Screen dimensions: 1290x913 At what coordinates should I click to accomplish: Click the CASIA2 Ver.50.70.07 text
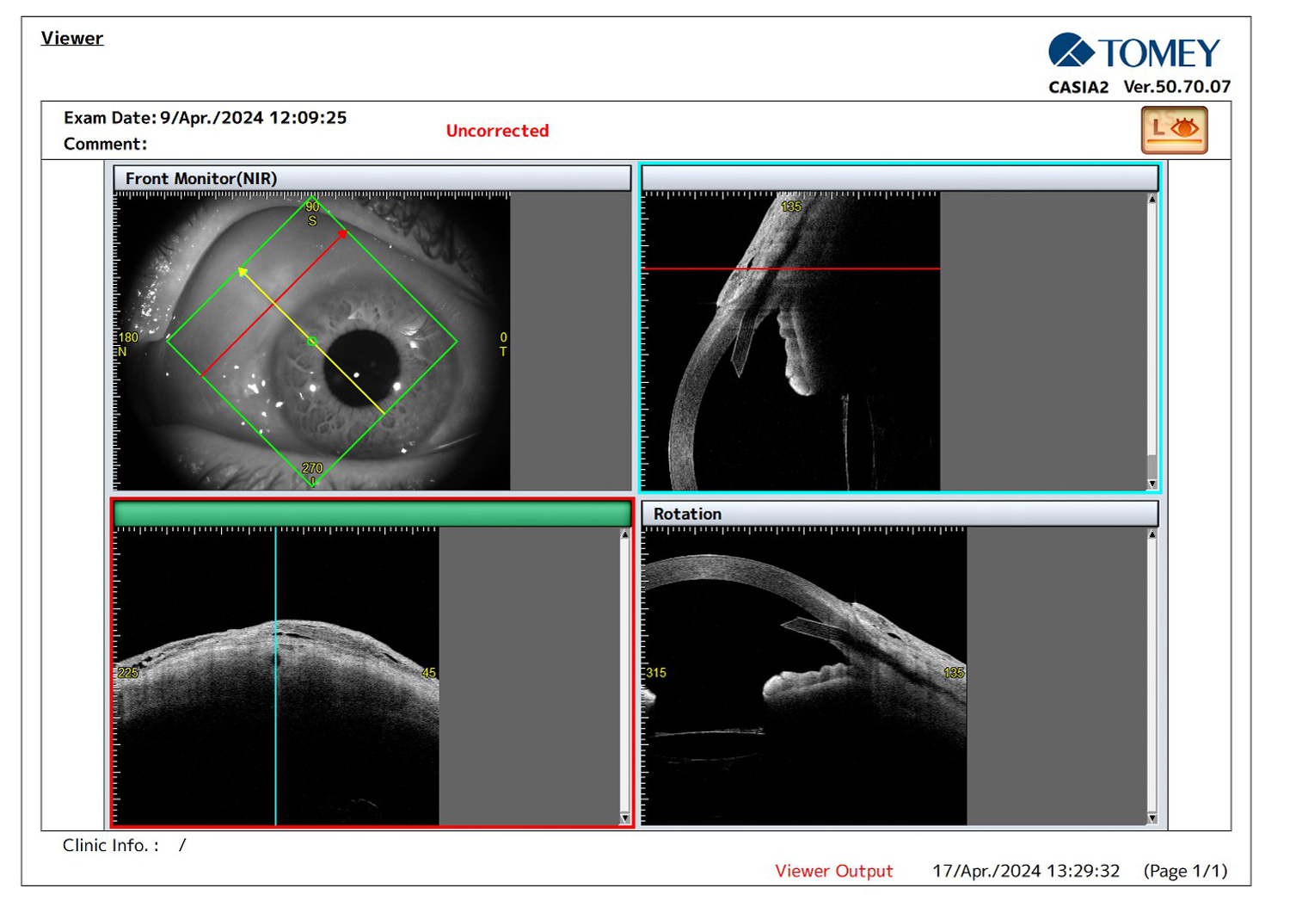pos(1139,87)
